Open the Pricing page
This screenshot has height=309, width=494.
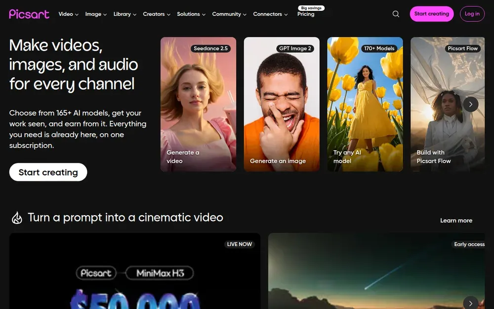pyautogui.click(x=306, y=14)
